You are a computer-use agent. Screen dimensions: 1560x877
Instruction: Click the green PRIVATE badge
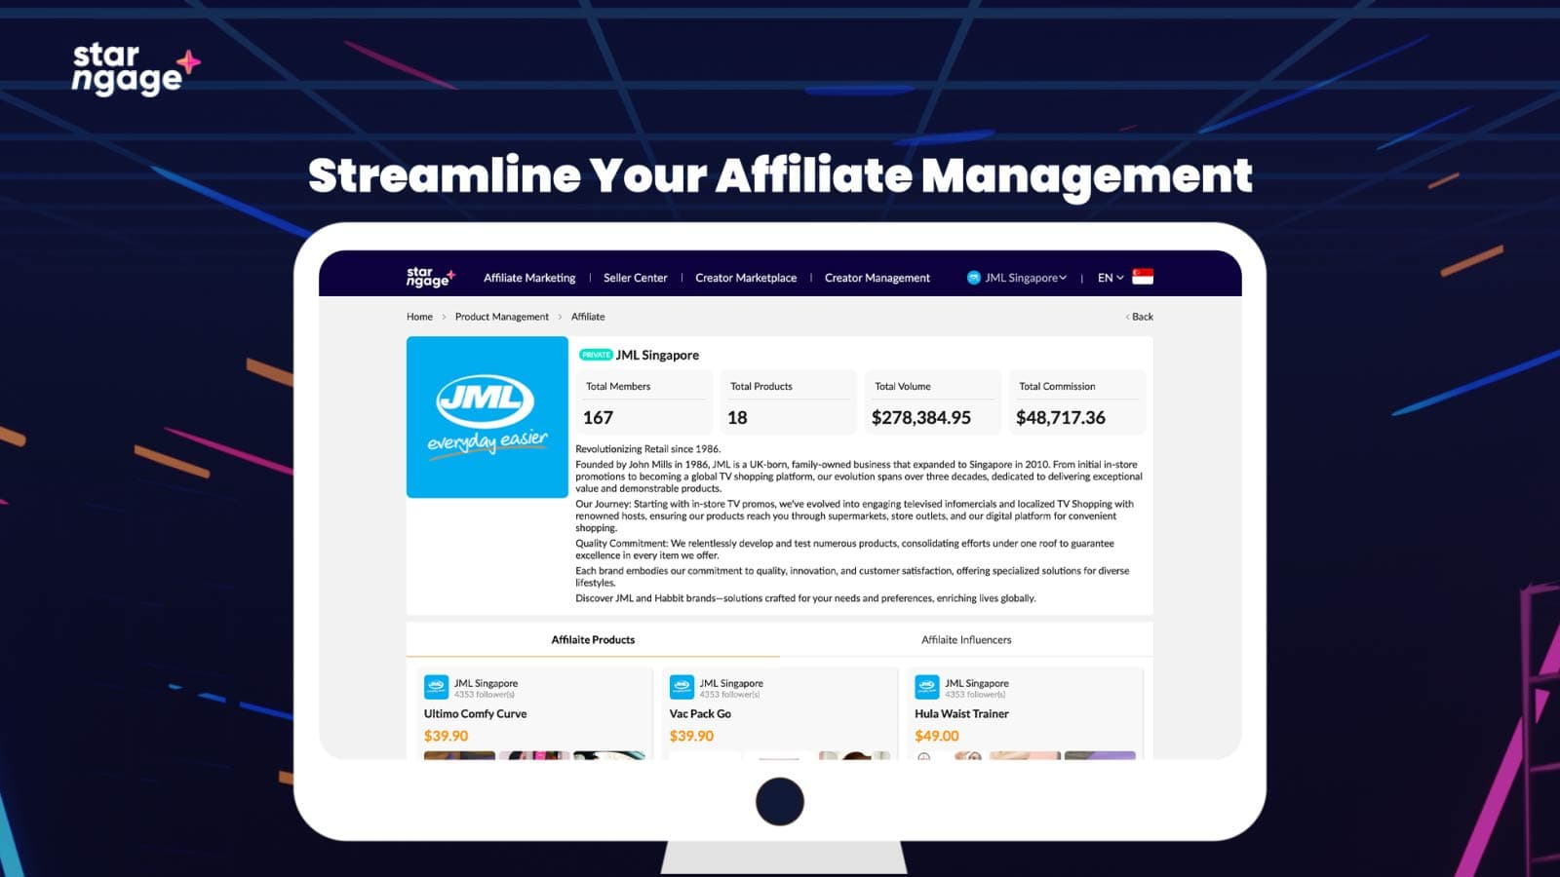[x=595, y=355]
